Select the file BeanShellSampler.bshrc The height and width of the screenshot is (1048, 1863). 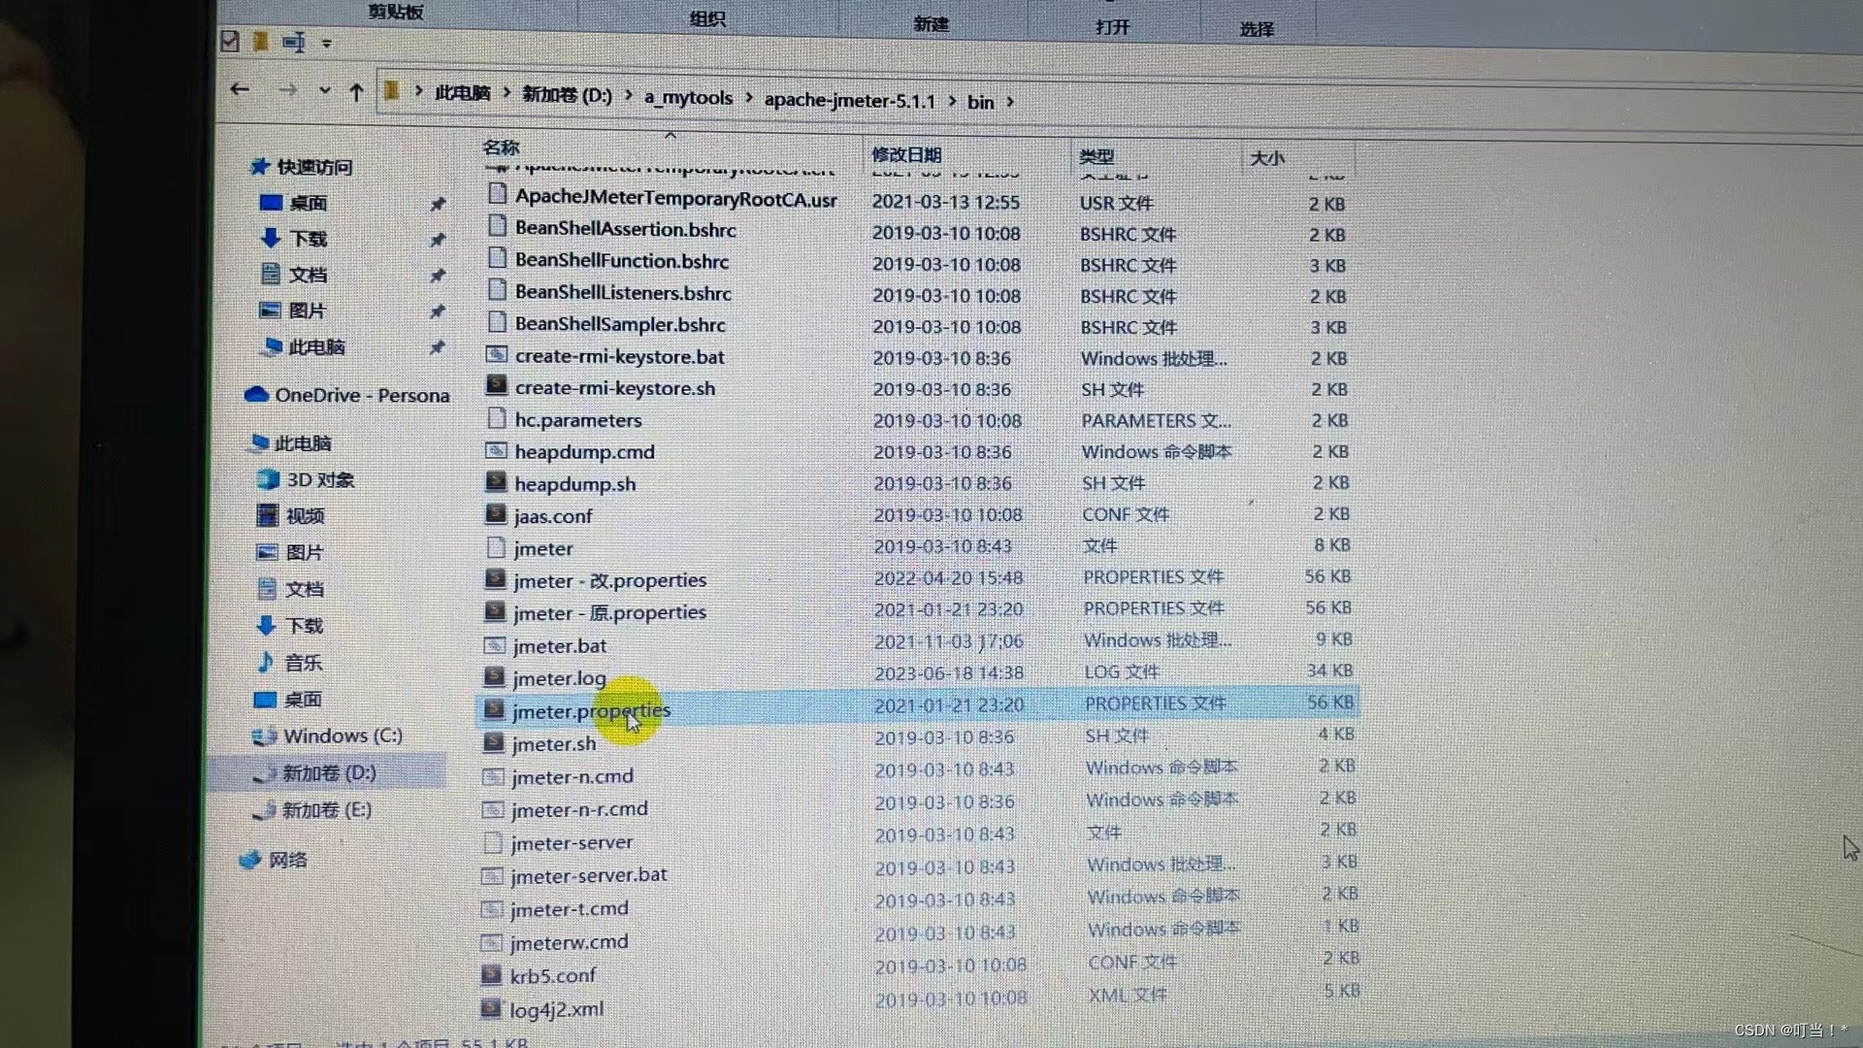620,324
